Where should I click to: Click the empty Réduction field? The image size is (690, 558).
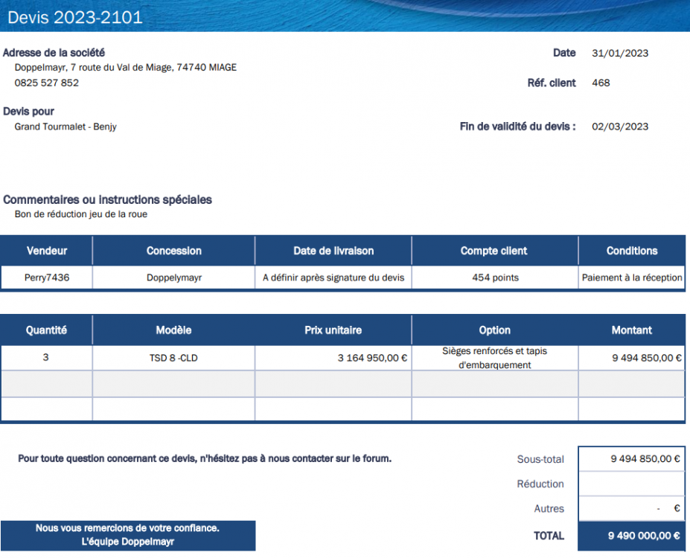pyautogui.click(x=631, y=484)
